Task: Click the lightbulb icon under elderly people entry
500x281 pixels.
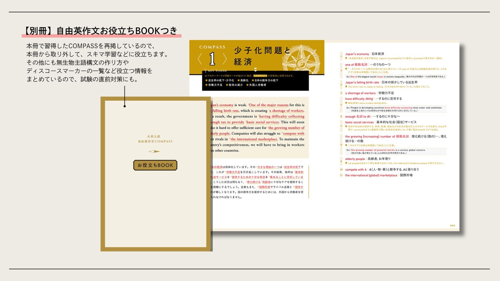Action: pos(346,163)
